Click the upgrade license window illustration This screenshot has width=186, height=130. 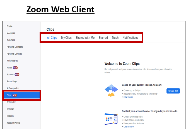[111, 119]
